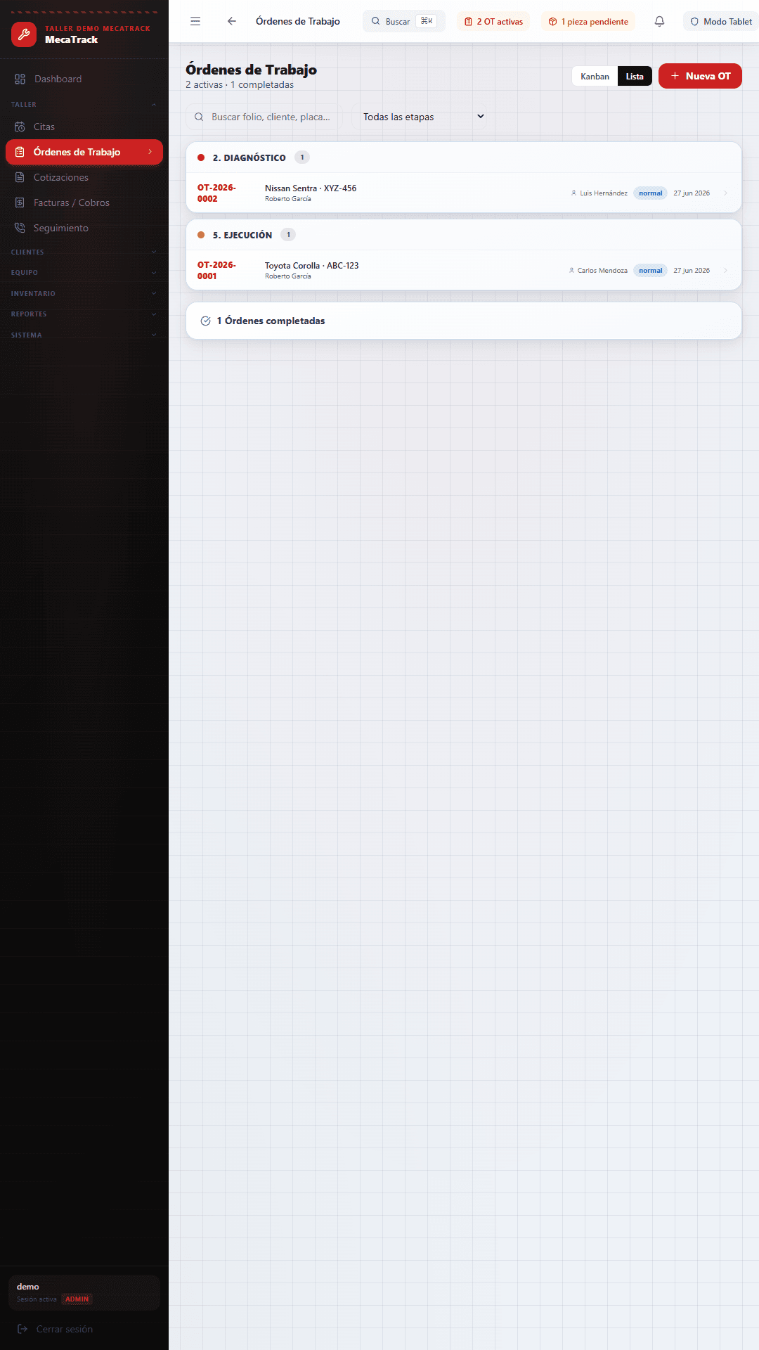The width and height of the screenshot is (759, 1350).
Task: Collapse the TALLER sidebar section
Action: point(84,104)
